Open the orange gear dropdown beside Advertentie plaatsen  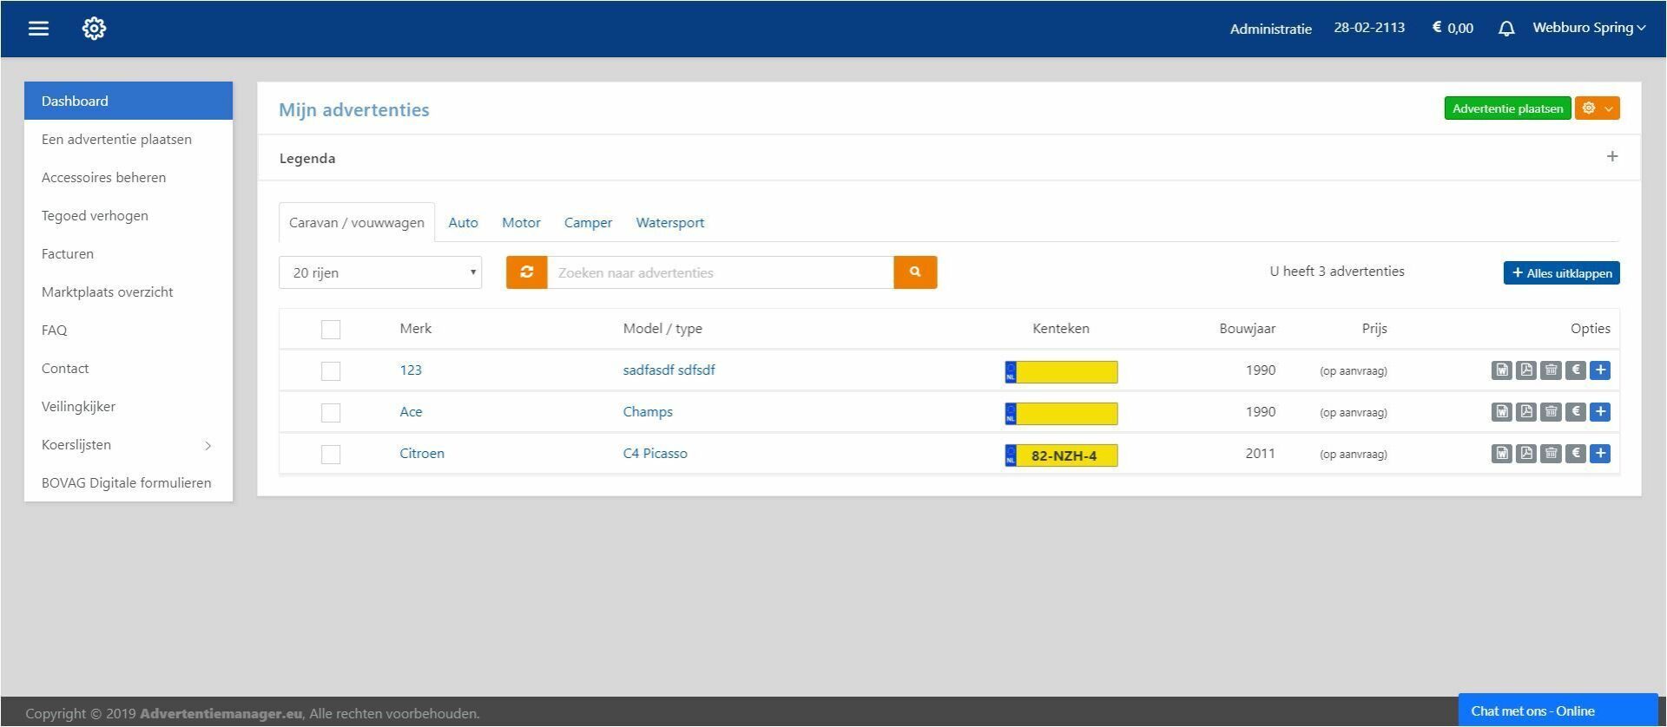[1598, 108]
